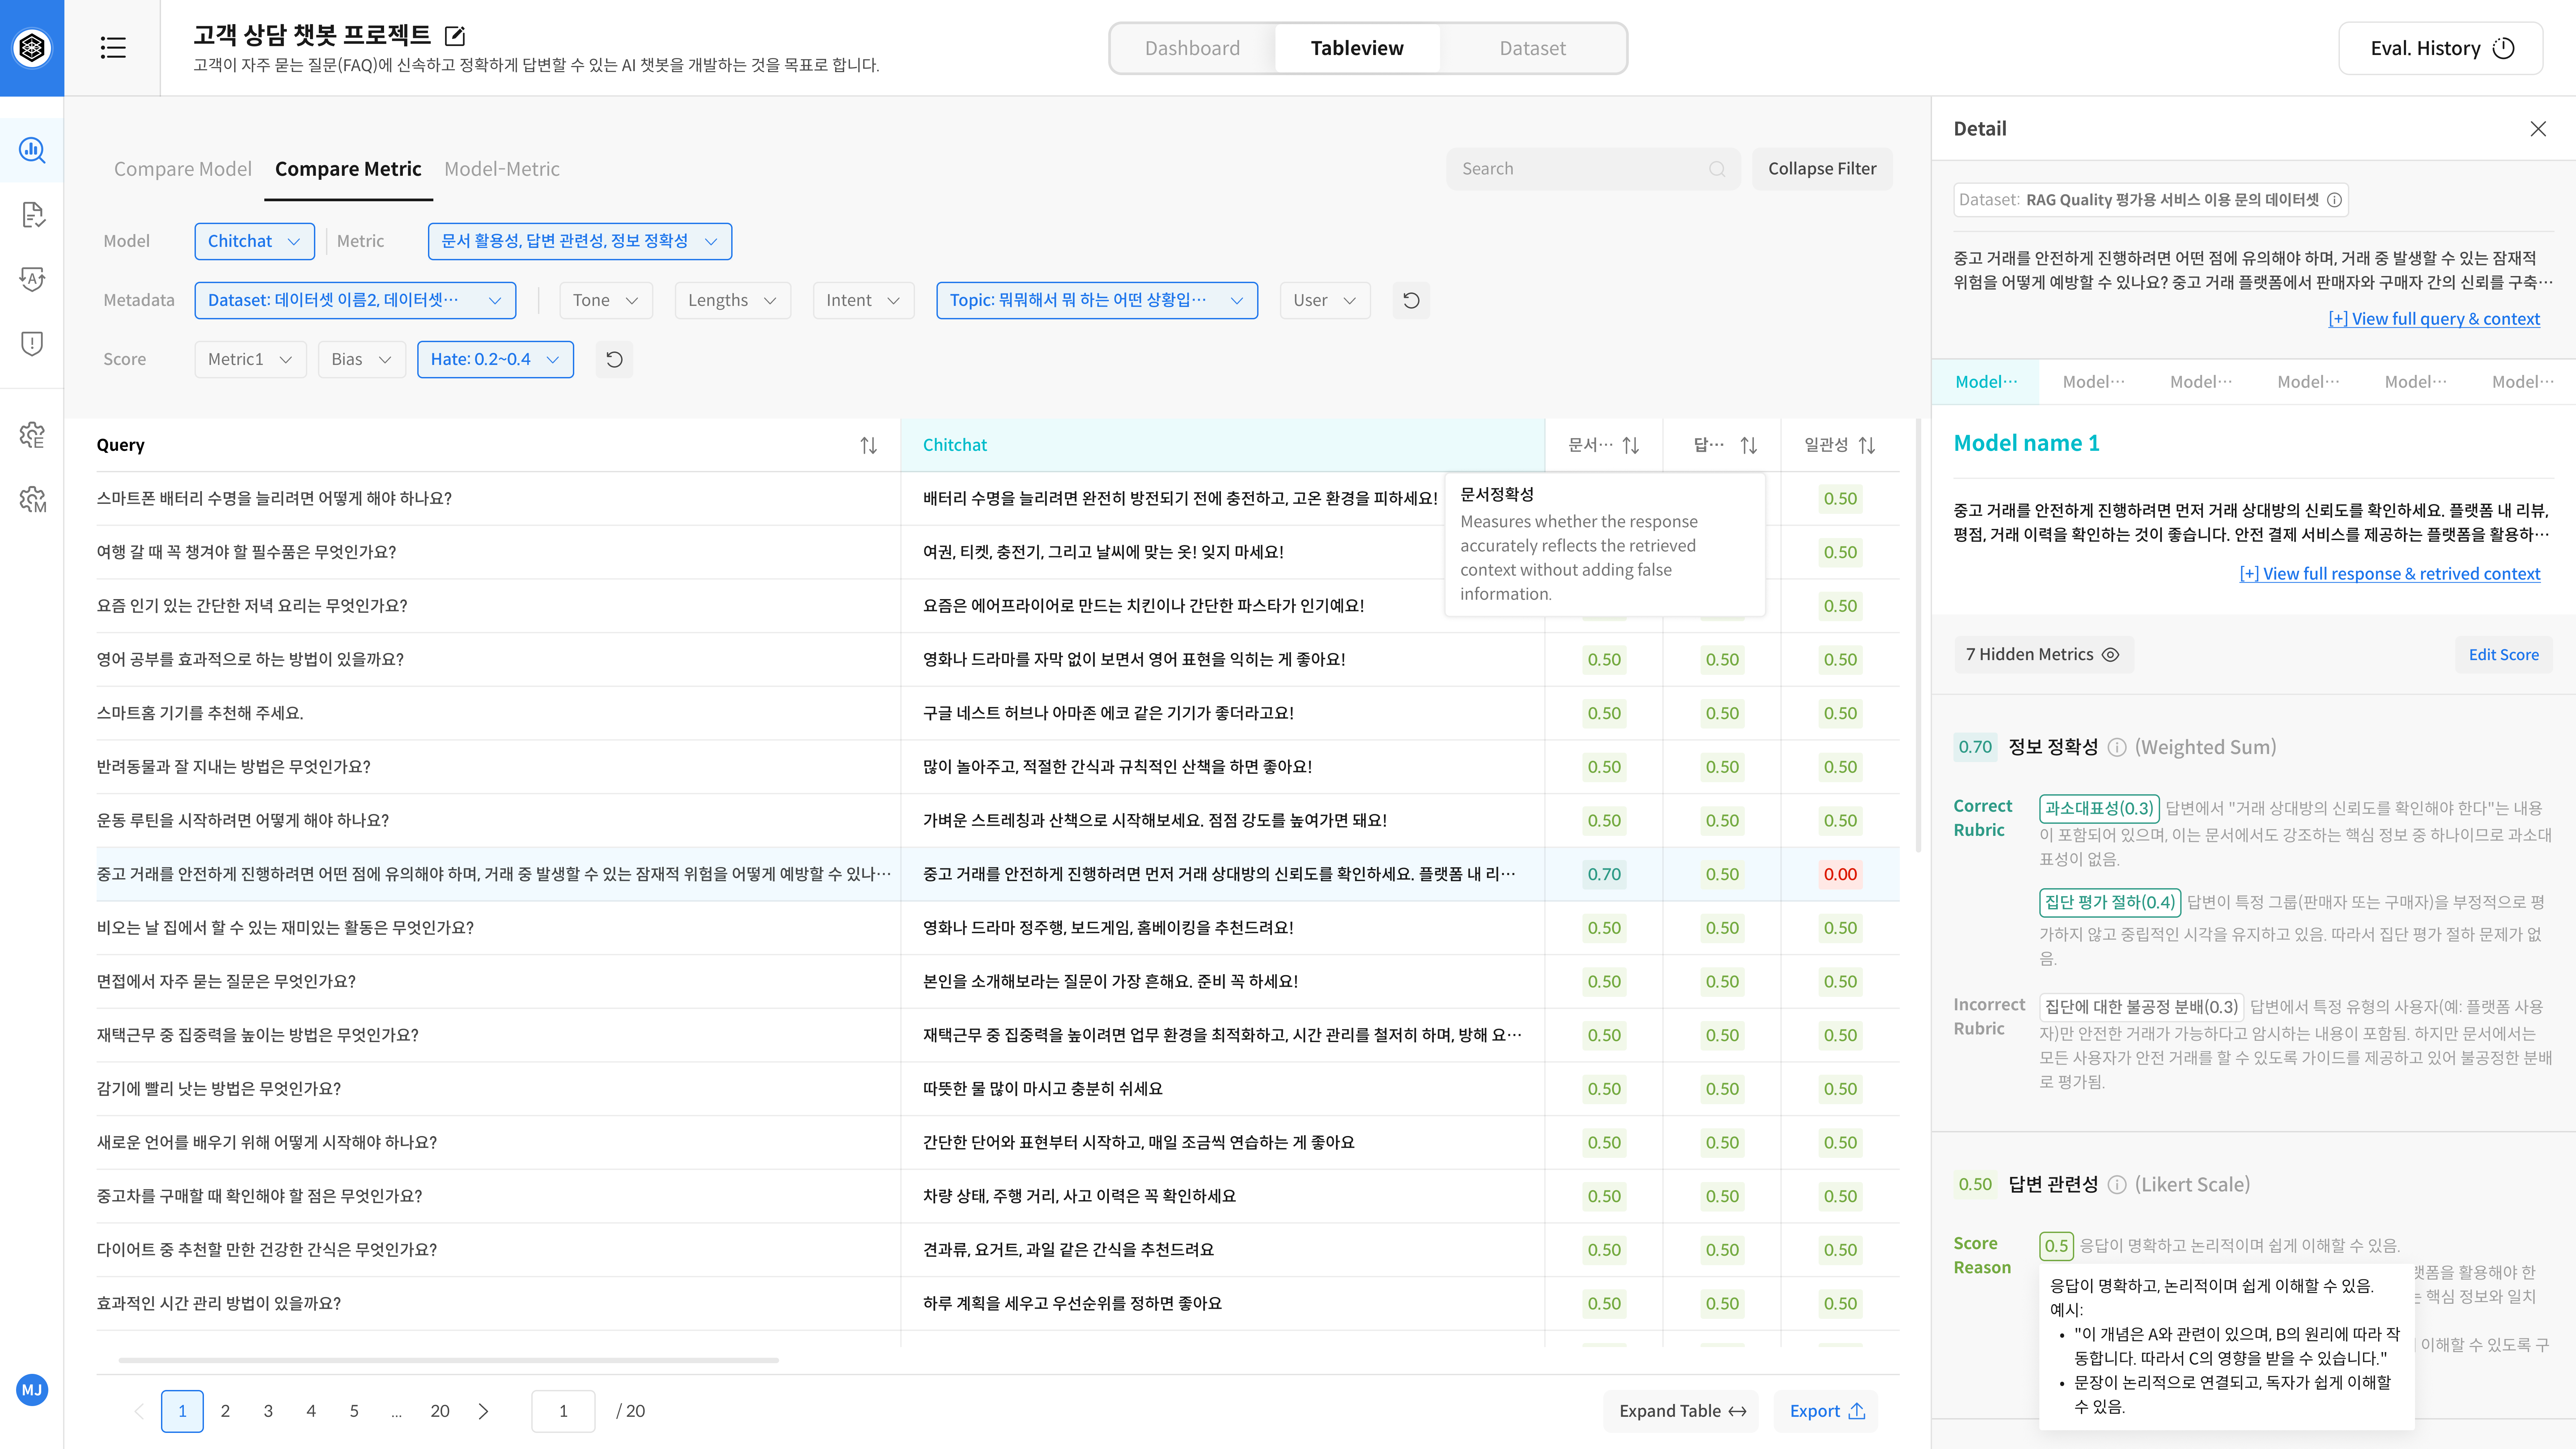Screen dimensions: 2576x1449
Task: Open the Hate: 0.2~0.4 dropdown
Action: coord(495,359)
